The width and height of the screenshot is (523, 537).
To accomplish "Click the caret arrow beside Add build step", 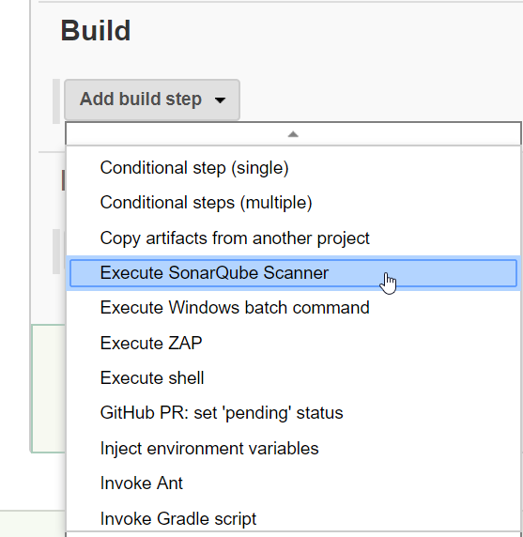I will click(x=220, y=100).
